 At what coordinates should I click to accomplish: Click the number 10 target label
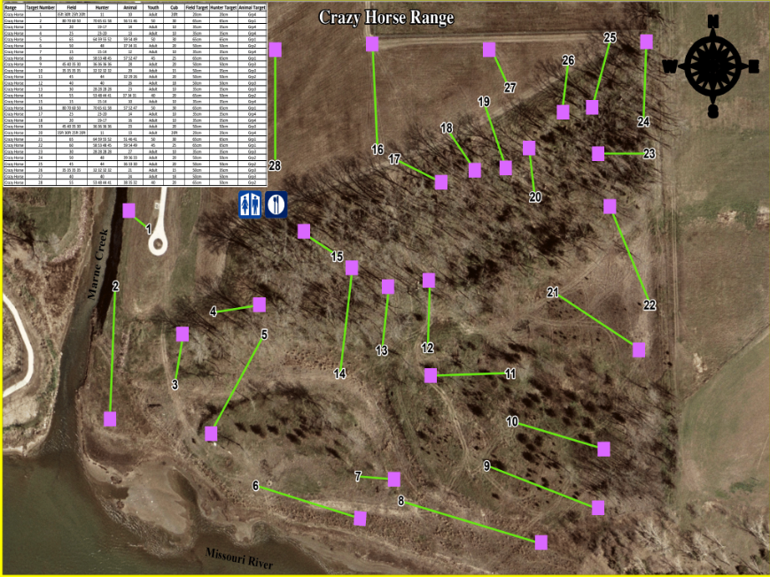click(512, 421)
